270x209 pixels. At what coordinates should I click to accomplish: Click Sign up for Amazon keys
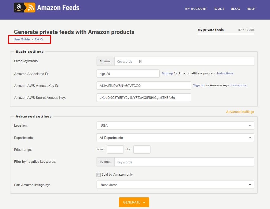pos(199,85)
